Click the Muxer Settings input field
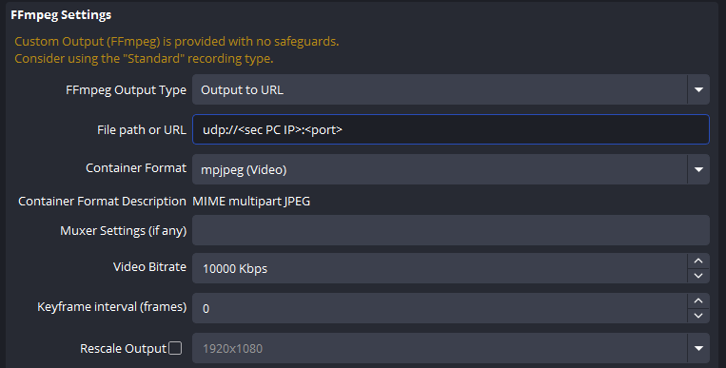The width and height of the screenshot is (726, 368). pos(450,230)
